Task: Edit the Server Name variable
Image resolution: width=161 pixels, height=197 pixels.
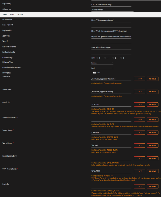Action: pos(140,133)
